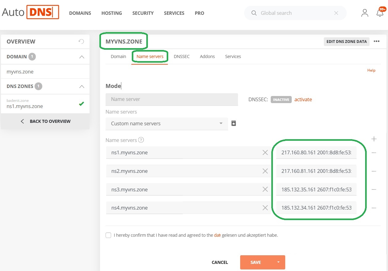Open the PRO menu
Viewport: 388px width, 271px height.
[x=199, y=13]
